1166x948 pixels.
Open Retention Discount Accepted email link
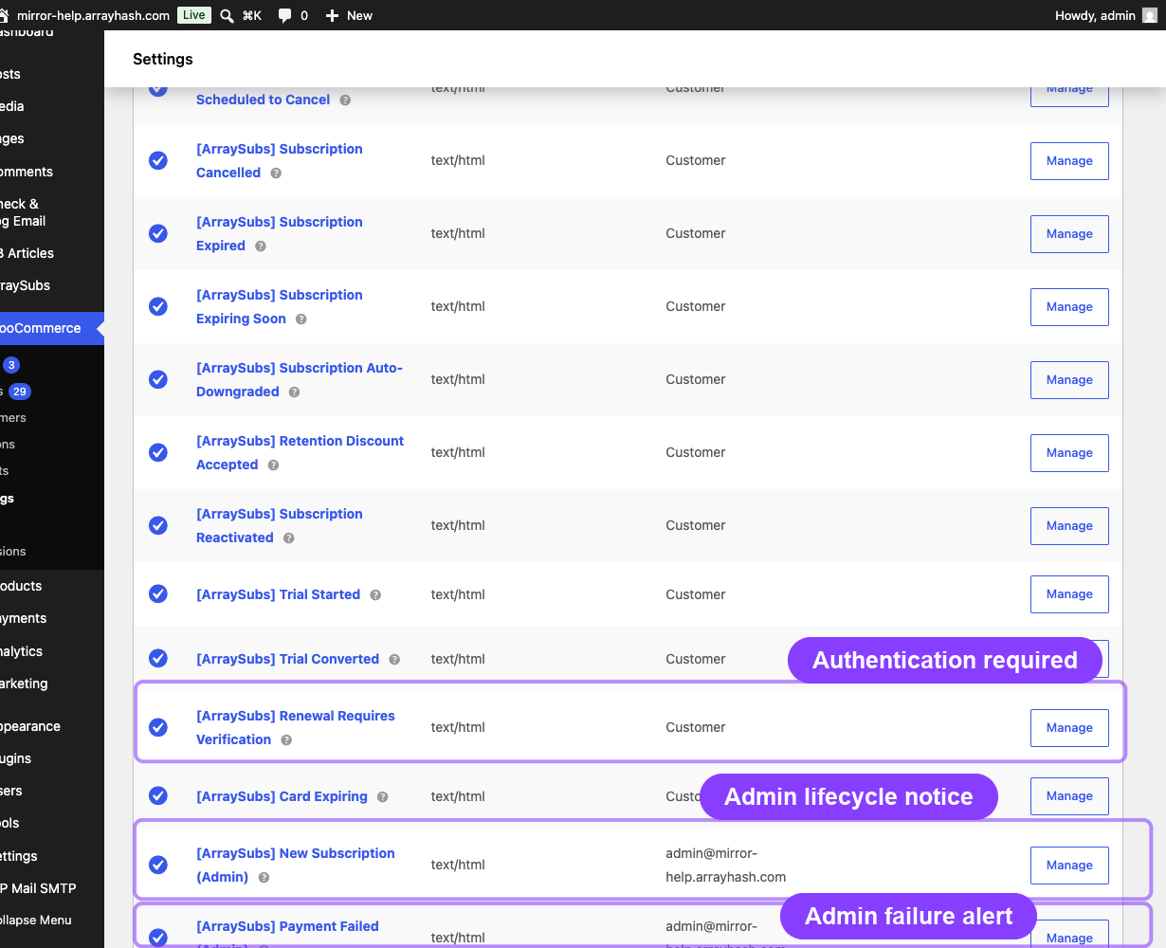pyautogui.click(x=300, y=452)
